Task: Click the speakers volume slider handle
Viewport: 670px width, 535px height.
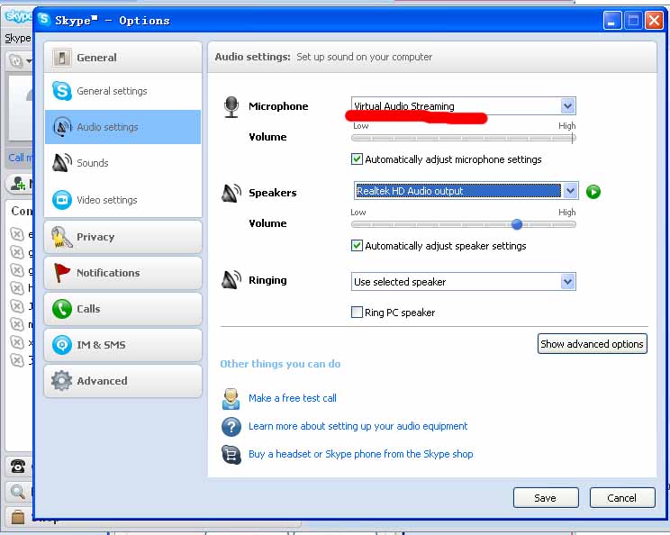Action: point(517,224)
